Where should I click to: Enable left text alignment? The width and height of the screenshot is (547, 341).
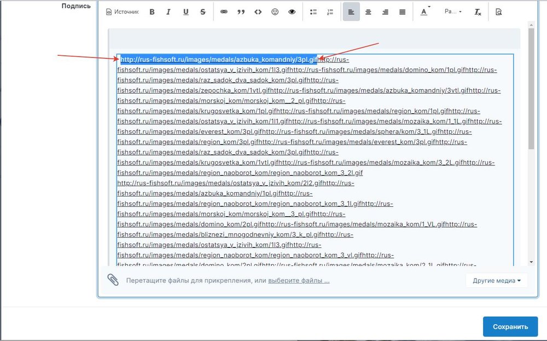coord(351,11)
